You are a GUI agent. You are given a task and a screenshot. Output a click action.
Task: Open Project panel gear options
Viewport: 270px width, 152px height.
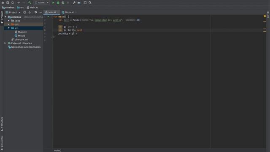click(36, 12)
